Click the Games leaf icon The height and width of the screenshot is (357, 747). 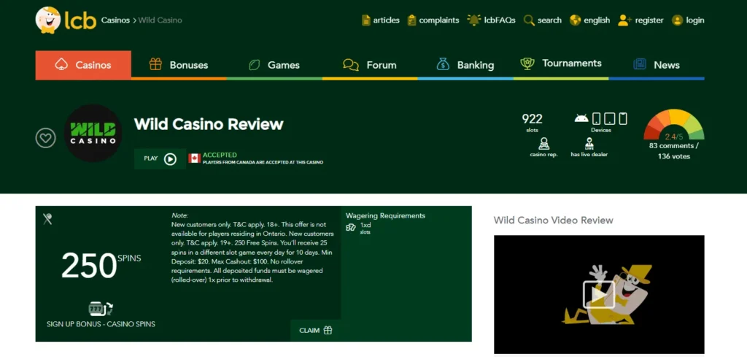[x=255, y=65]
